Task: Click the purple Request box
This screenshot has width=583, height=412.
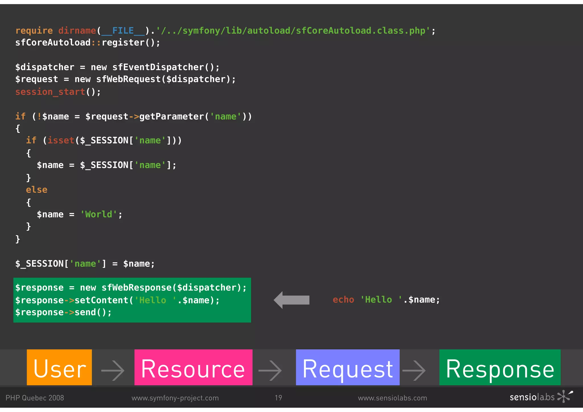Action: point(348,367)
